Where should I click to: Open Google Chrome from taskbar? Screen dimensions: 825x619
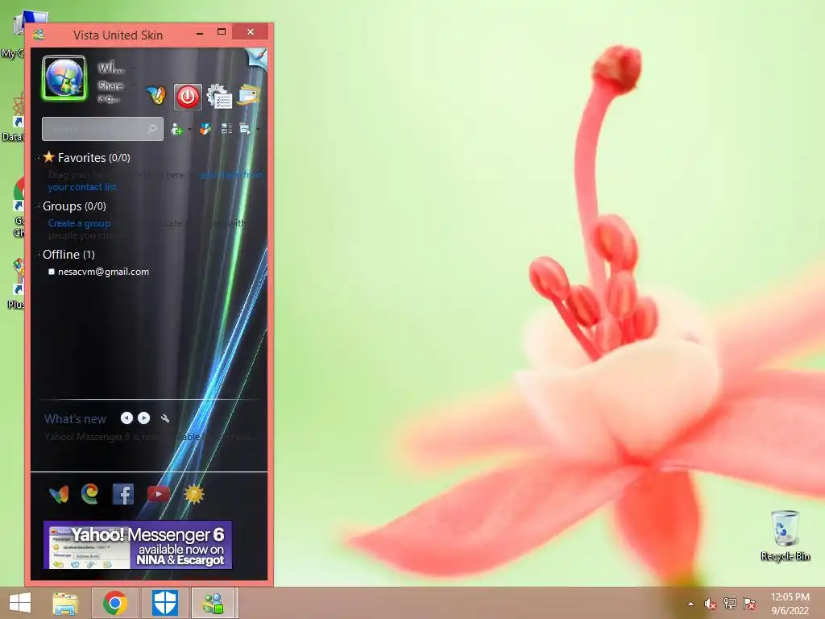115,603
